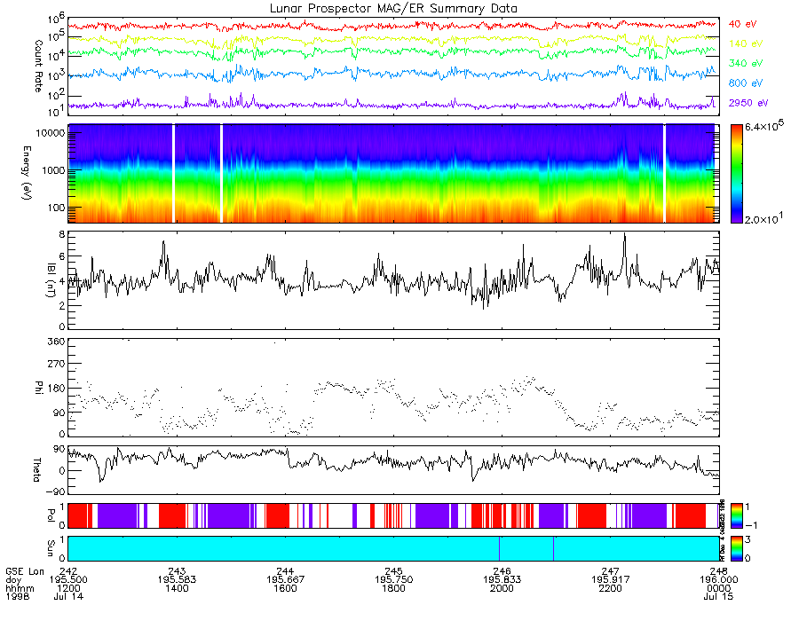Click the '246' GSE longitude label
799x621 pixels.
pyautogui.click(x=502, y=571)
